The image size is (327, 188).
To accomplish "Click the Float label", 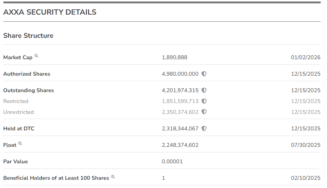I will [x=10, y=145].
